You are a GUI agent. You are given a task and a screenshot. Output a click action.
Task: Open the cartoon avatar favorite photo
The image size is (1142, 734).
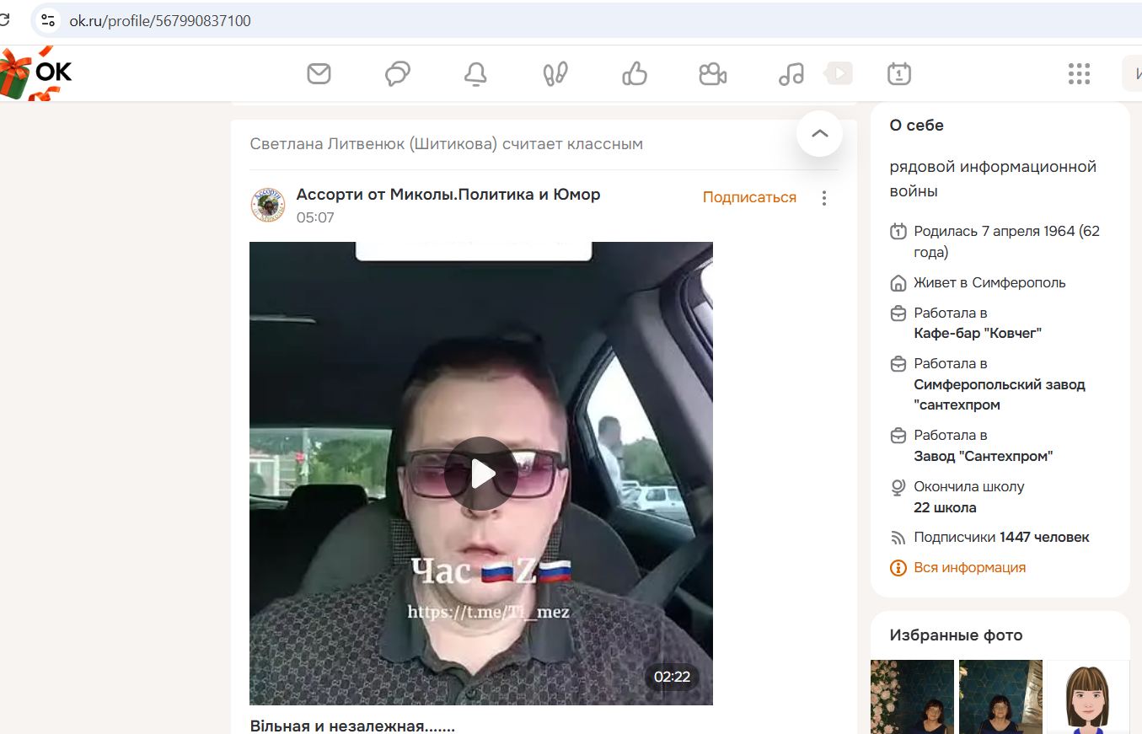coord(1088,697)
